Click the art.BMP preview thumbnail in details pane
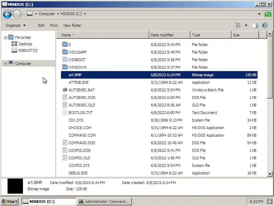Screen dimensions: 274x206 [15, 186]
